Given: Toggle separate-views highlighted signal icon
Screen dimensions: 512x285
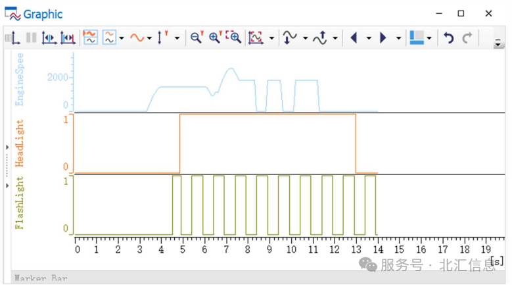Looking at the screenshot, I should click(x=90, y=38).
